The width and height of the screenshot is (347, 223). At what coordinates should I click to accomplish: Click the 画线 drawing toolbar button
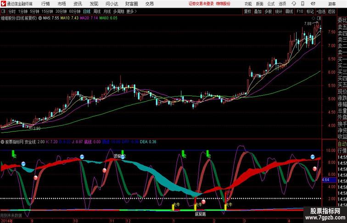(x=289, y=11)
